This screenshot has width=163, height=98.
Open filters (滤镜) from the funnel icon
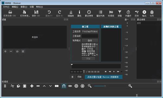pos(120,14)
